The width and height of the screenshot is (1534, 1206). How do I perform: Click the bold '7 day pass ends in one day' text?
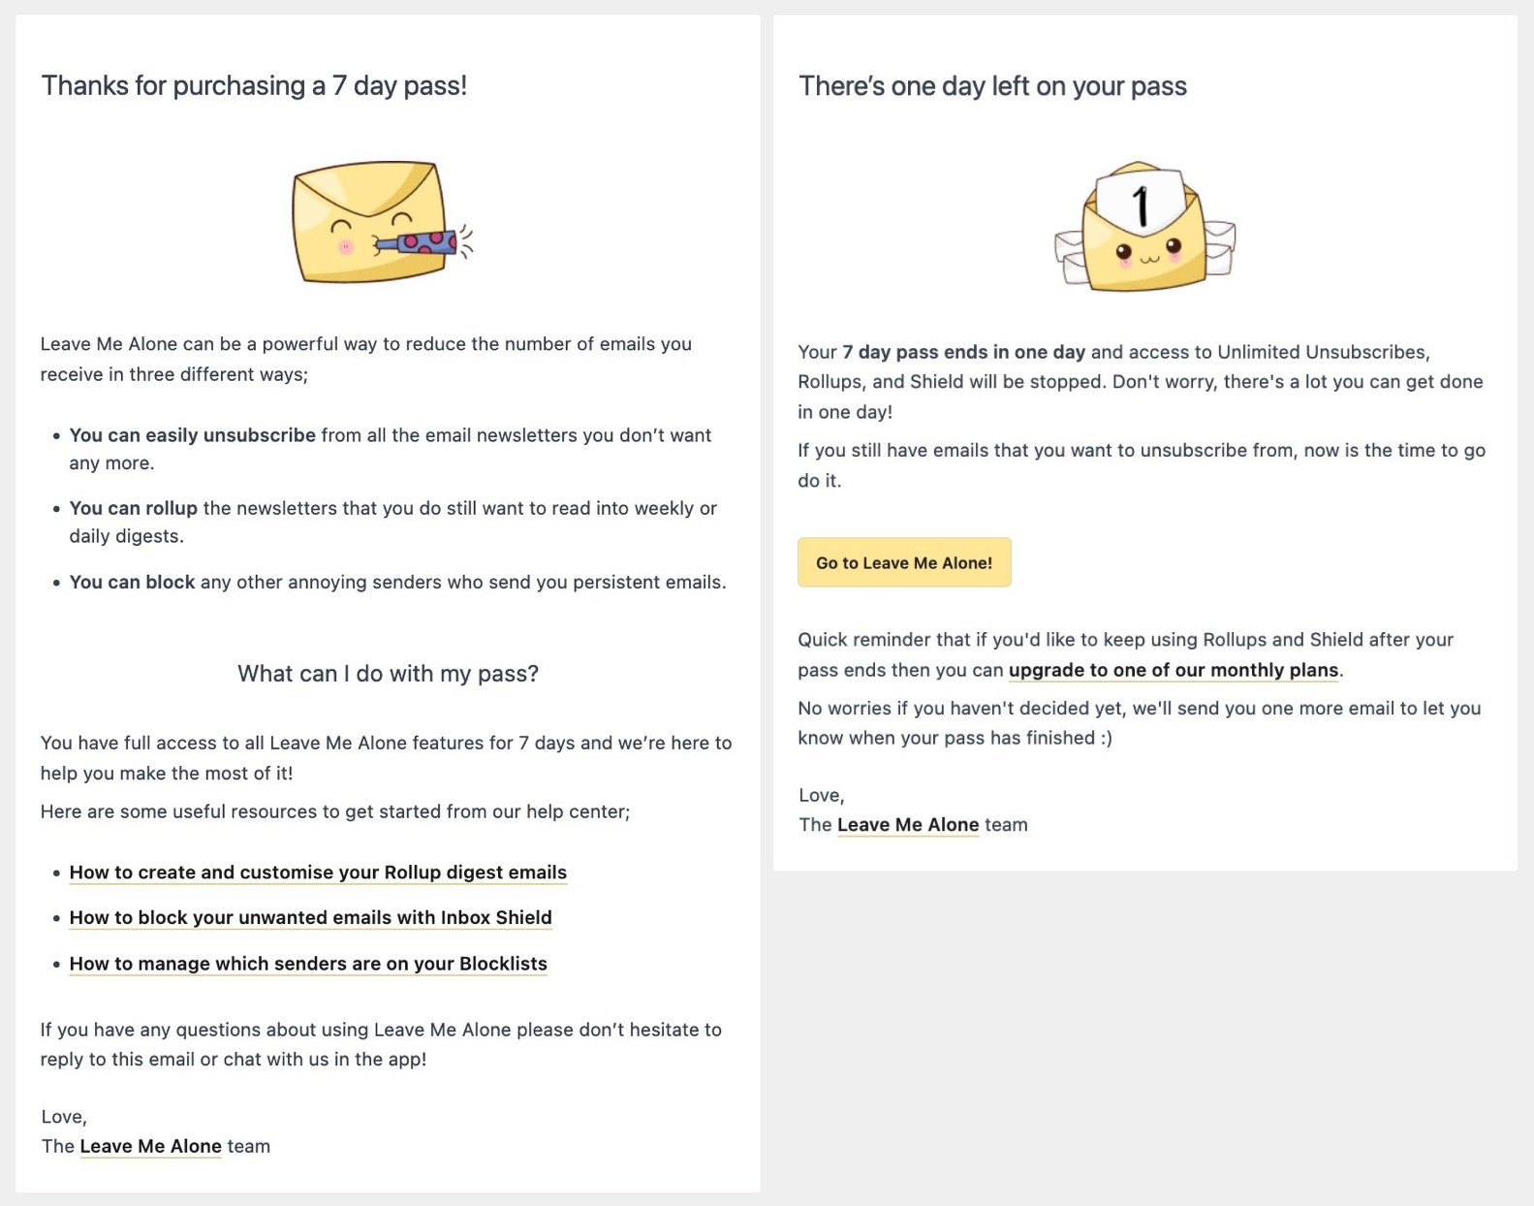tap(963, 352)
